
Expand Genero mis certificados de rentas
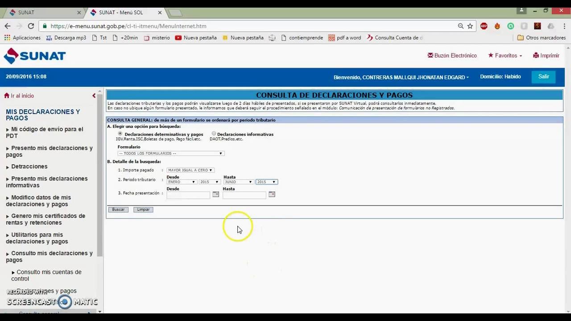[x=46, y=219]
